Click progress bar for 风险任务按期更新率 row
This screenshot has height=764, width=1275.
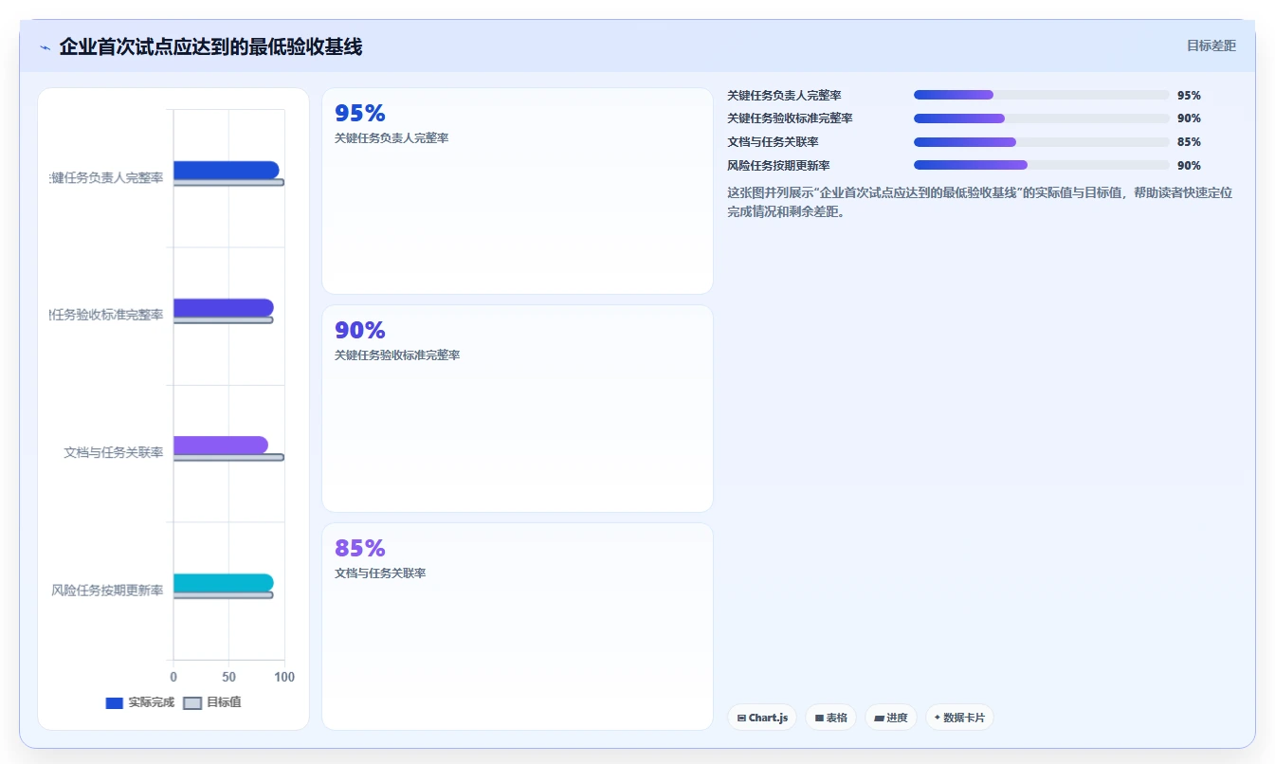[x=1042, y=165]
